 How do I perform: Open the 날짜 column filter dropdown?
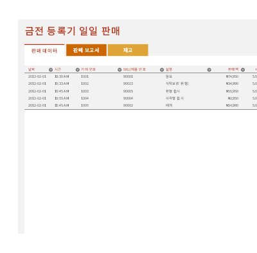point(51,70)
